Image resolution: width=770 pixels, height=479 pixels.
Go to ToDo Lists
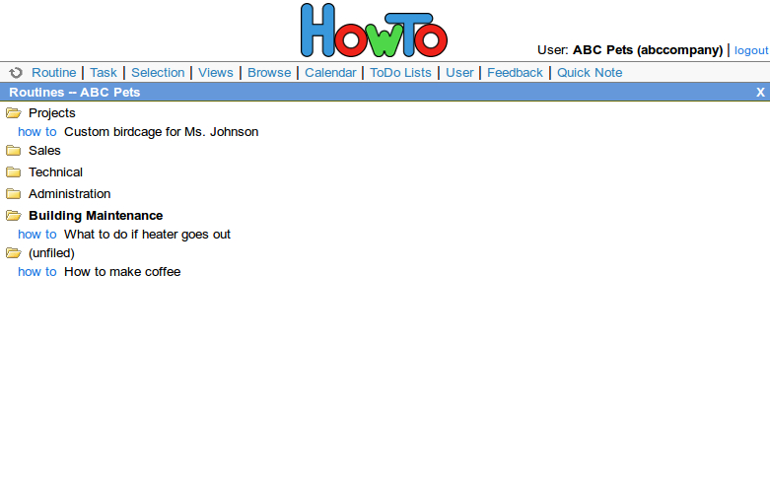pyautogui.click(x=400, y=73)
